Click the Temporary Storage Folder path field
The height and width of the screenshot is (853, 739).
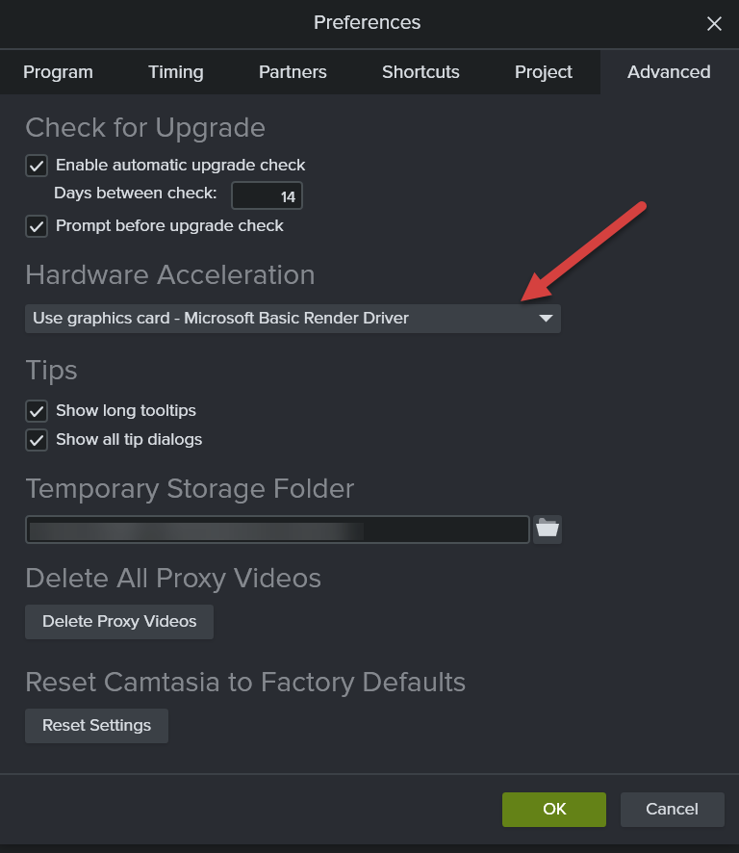pos(277,530)
